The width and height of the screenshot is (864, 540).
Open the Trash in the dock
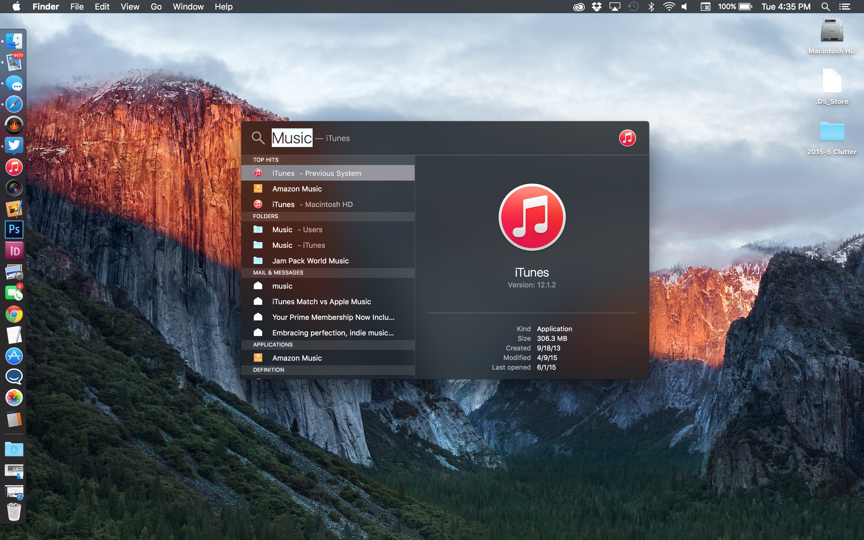[14, 512]
